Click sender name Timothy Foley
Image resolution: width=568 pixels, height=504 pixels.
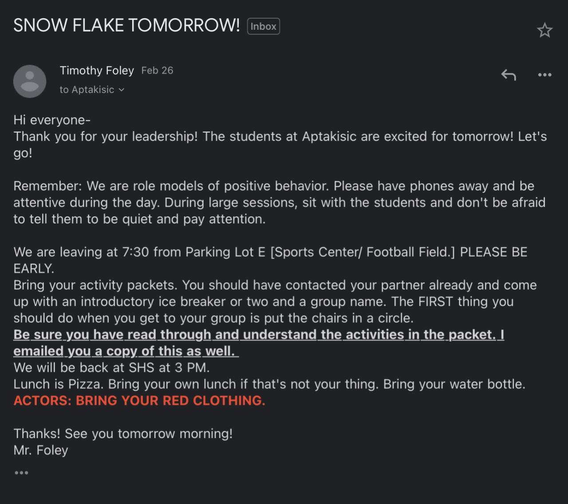click(97, 71)
